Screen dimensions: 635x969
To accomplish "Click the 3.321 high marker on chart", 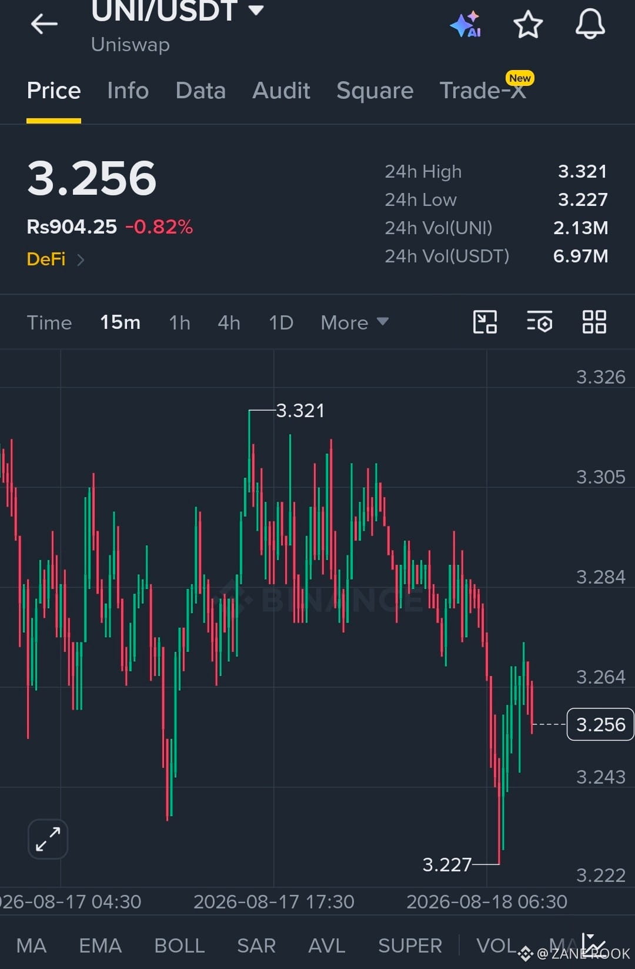I will click(300, 411).
